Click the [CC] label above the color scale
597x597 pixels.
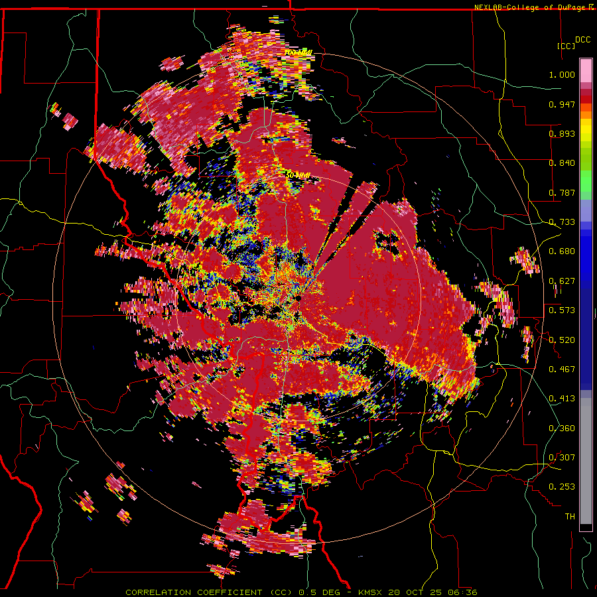566,46
